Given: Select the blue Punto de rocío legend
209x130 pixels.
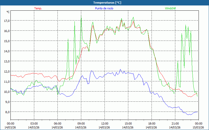Looking at the screenshot, I should coord(104,8).
